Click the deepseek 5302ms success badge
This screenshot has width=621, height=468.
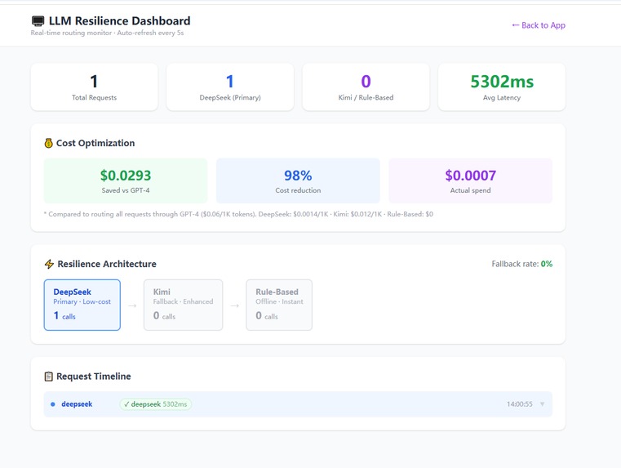pyautogui.click(x=156, y=404)
